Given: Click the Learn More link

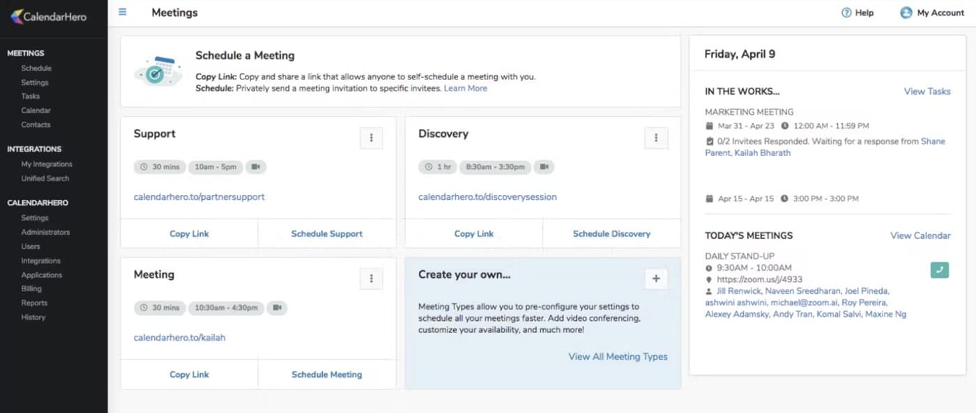Looking at the screenshot, I should 466,88.
